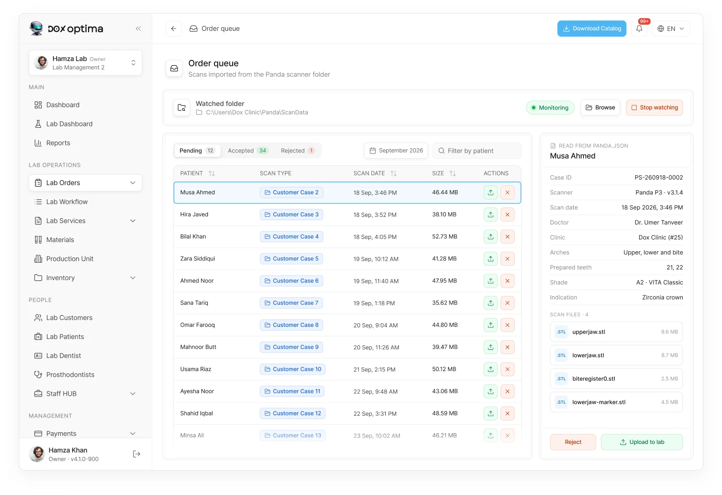This screenshot has height=495, width=722.
Task: Select the biteregister0.stl scan file
Action: [616, 379]
